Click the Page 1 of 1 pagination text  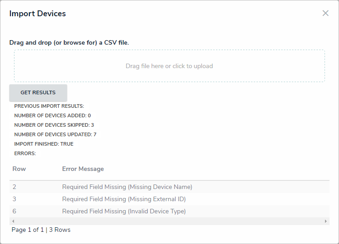pos(28,230)
